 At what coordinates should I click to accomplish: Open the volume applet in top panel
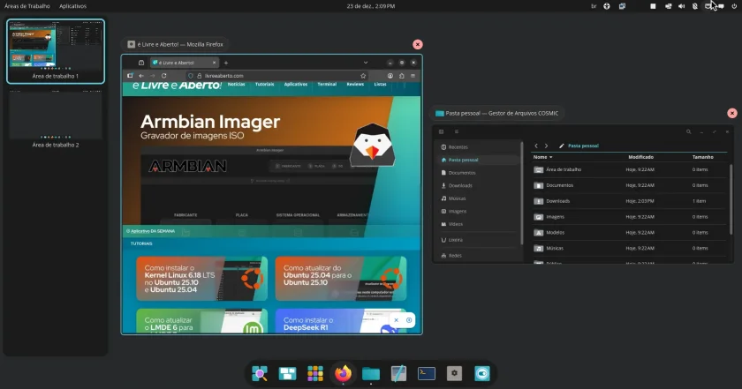coord(681,6)
